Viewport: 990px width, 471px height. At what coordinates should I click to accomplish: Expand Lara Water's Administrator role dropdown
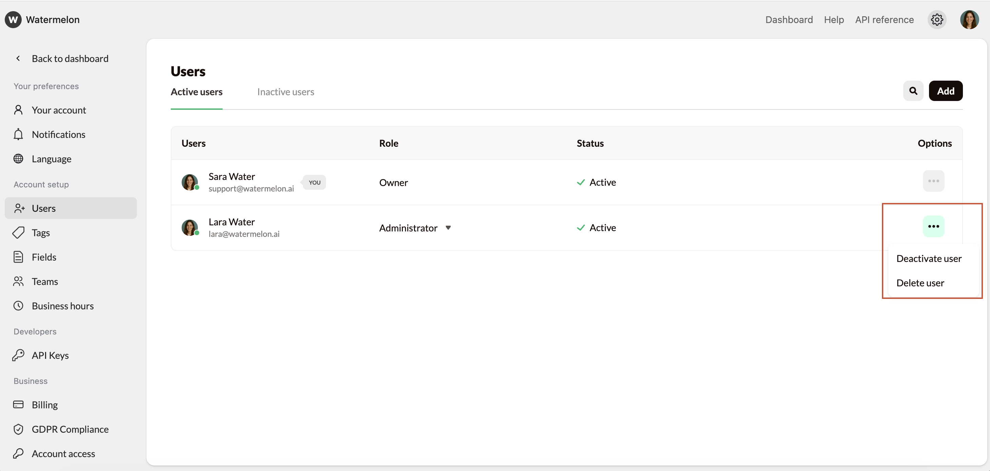[448, 228]
